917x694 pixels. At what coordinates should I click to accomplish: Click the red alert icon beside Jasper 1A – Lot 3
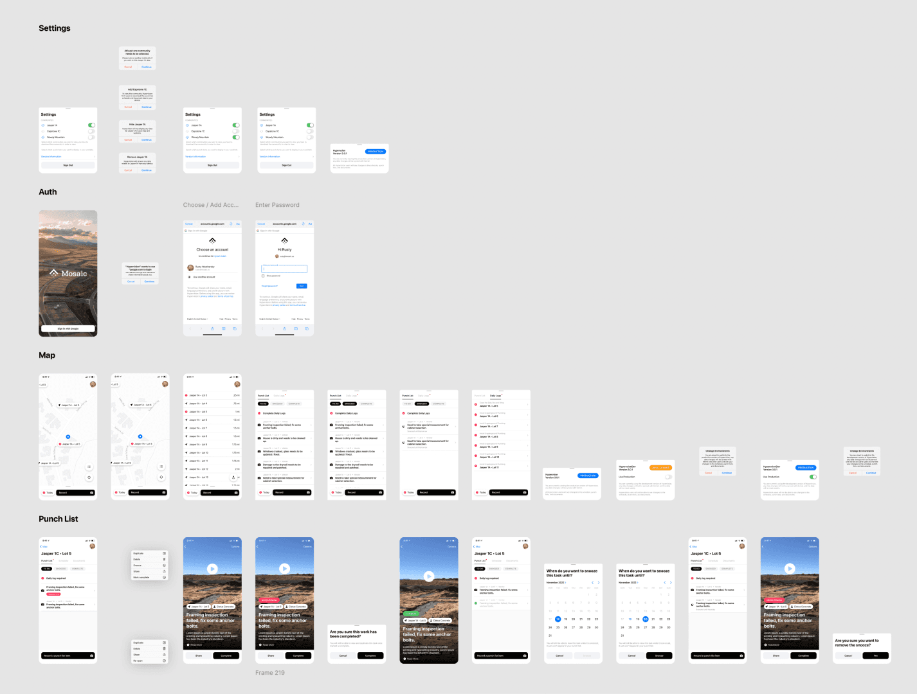pyautogui.click(x=186, y=396)
